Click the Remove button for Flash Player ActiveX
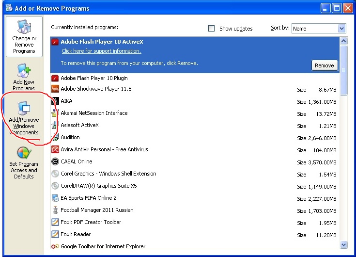Viewport: 356px width, 257px height. (x=325, y=65)
